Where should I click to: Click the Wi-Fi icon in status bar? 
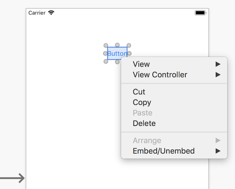click(x=51, y=13)
